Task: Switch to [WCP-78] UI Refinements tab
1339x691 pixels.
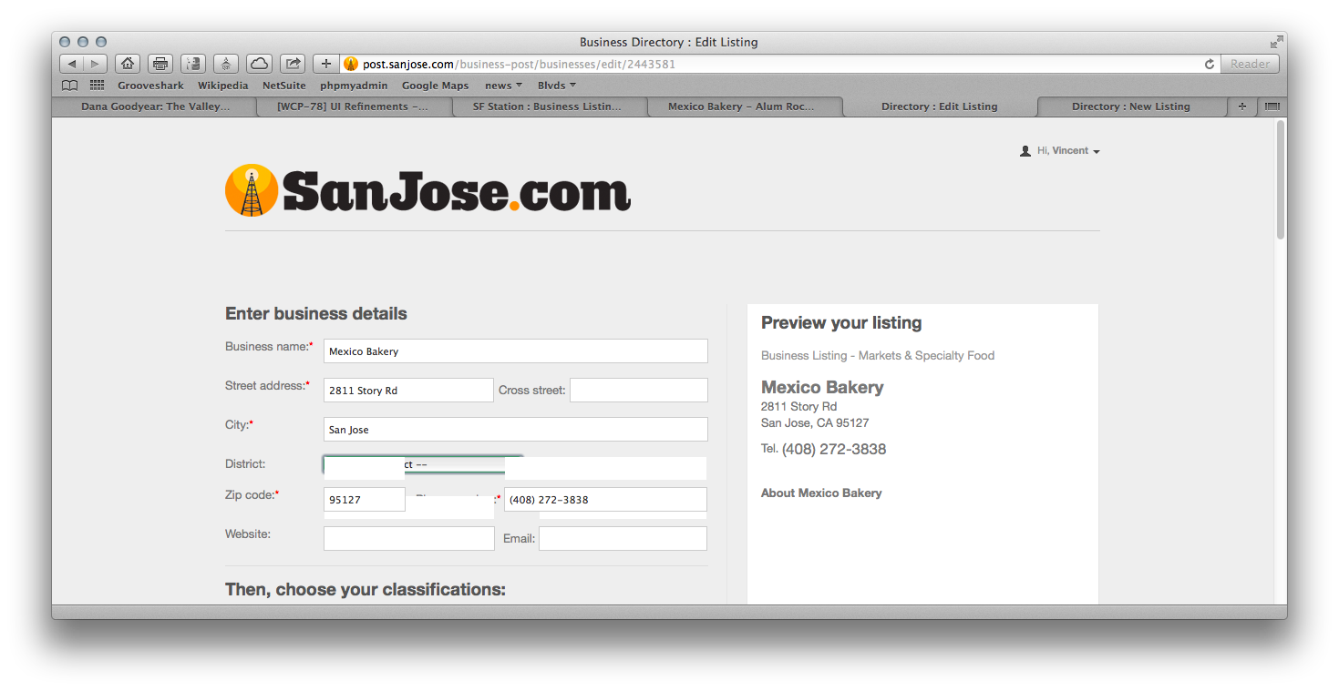Action: tap(353, 107)
